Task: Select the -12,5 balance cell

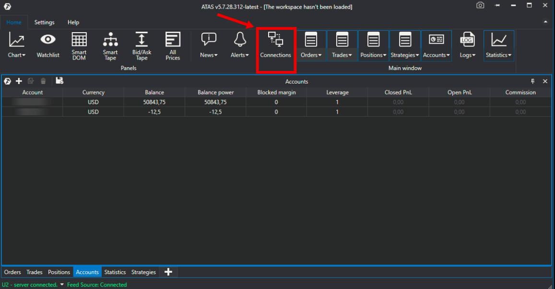Action: click(154, 112)
